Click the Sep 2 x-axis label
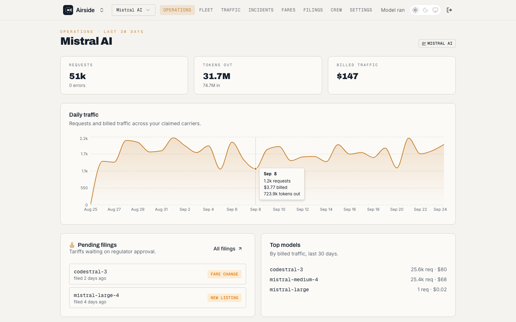The height and width of the screenshot is (322, 516). point(185,209)
